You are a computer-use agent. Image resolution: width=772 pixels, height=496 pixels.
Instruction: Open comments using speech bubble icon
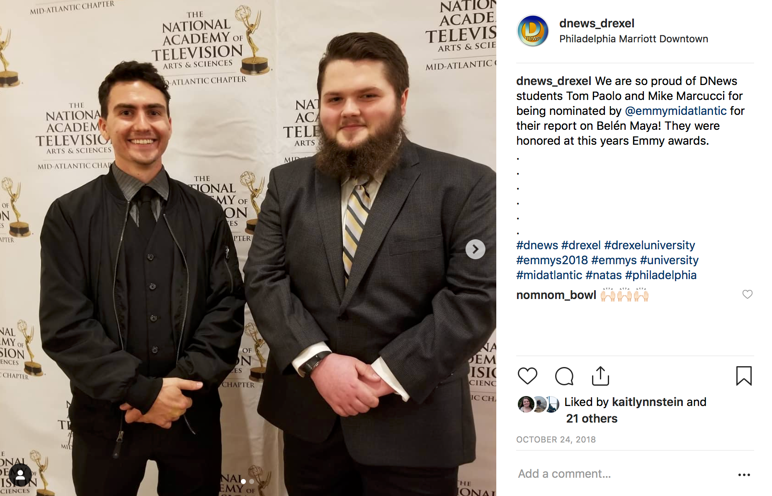(x=564, y=376)
